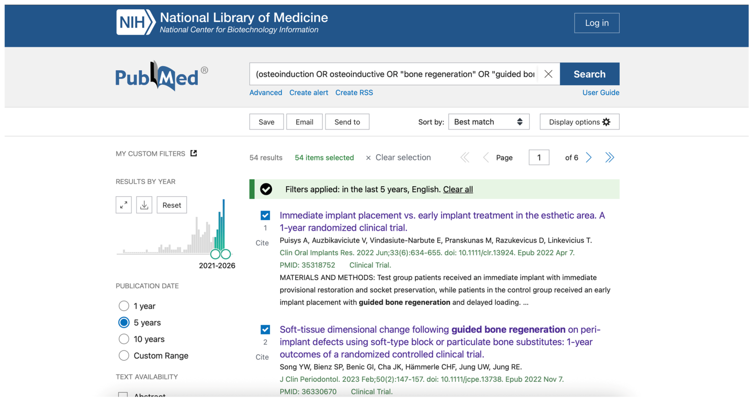Click the left year range slider handle
Screen dimensions: 753x401
[215, 254]
